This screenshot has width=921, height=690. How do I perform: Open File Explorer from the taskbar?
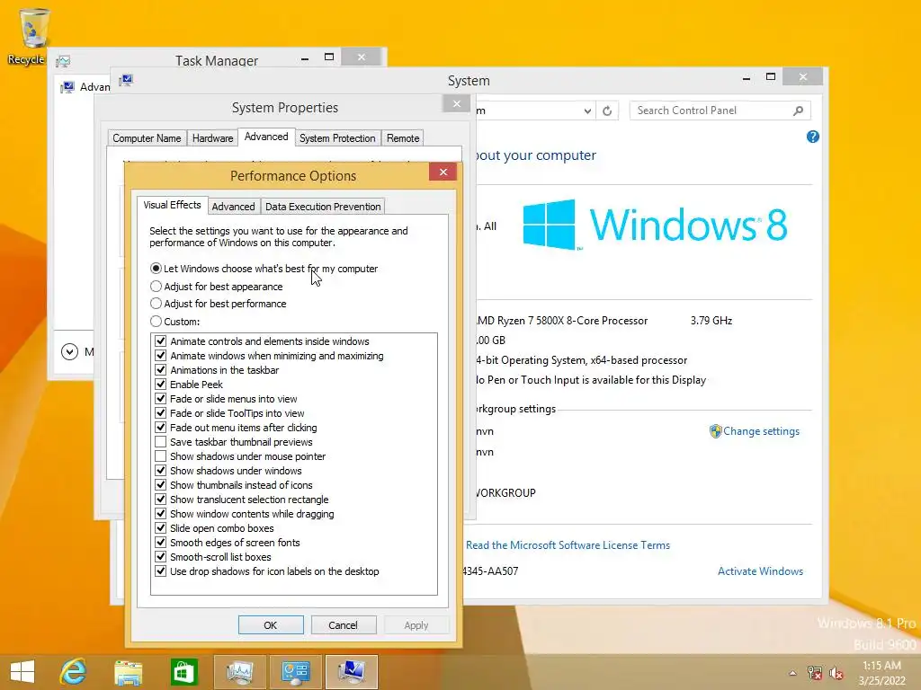(128, 672)
